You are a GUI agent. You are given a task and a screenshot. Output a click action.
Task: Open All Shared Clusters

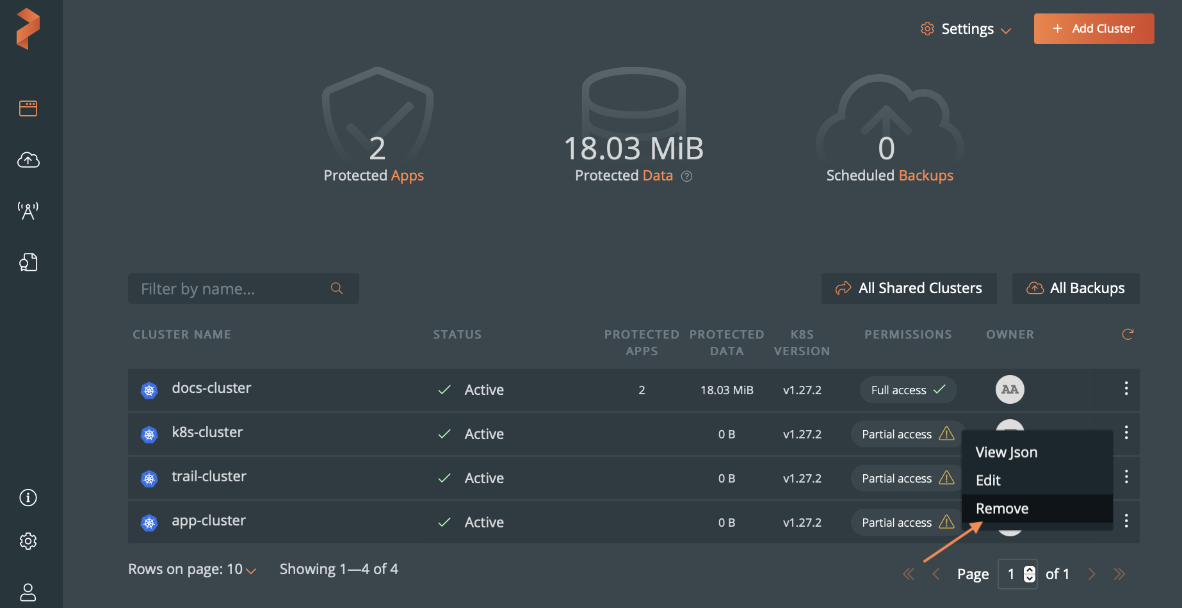coord(909,289)
